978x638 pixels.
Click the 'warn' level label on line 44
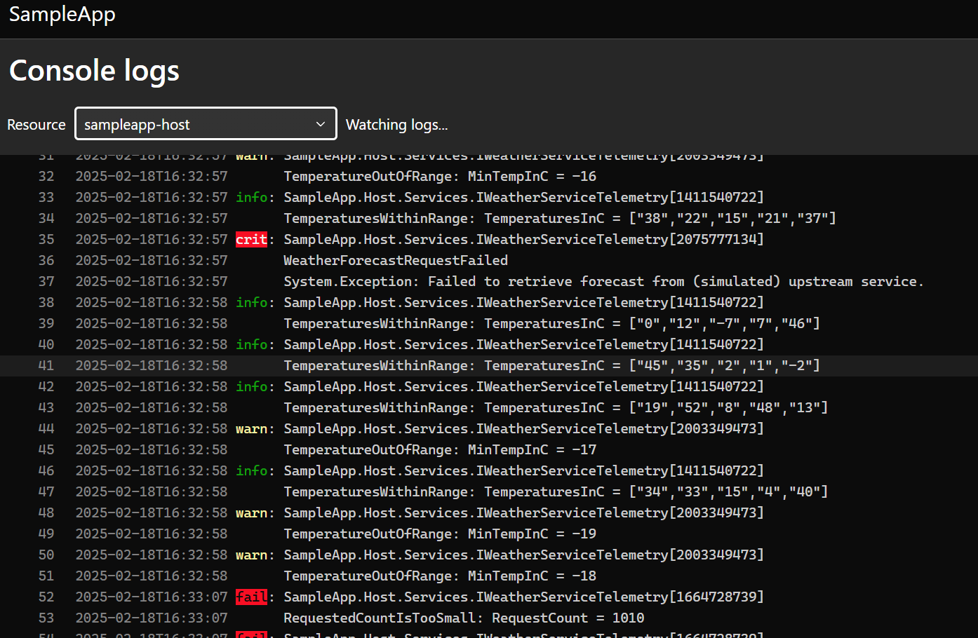tap(251, 428)
